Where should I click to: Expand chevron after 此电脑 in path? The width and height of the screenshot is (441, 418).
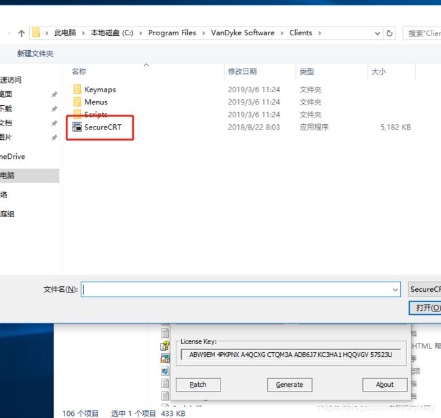pos(83,33)
